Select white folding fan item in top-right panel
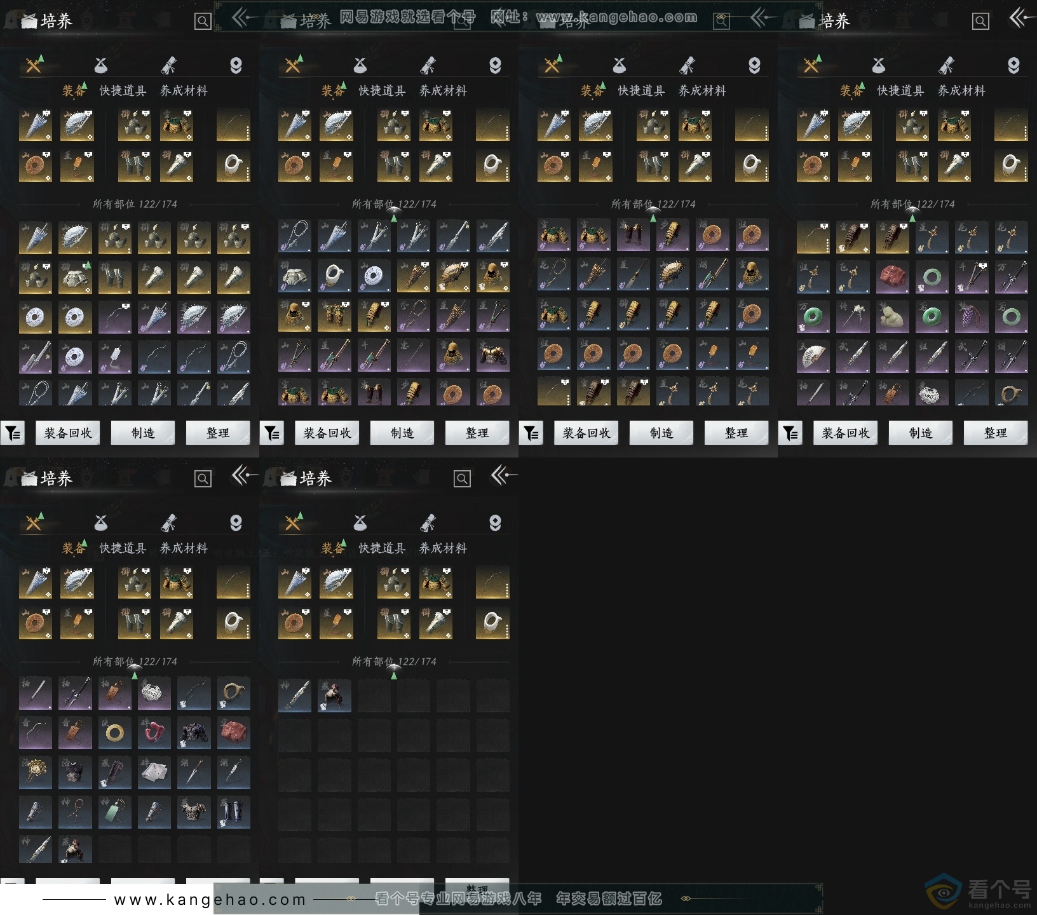 pyautogui.click(x=813, y=356)
